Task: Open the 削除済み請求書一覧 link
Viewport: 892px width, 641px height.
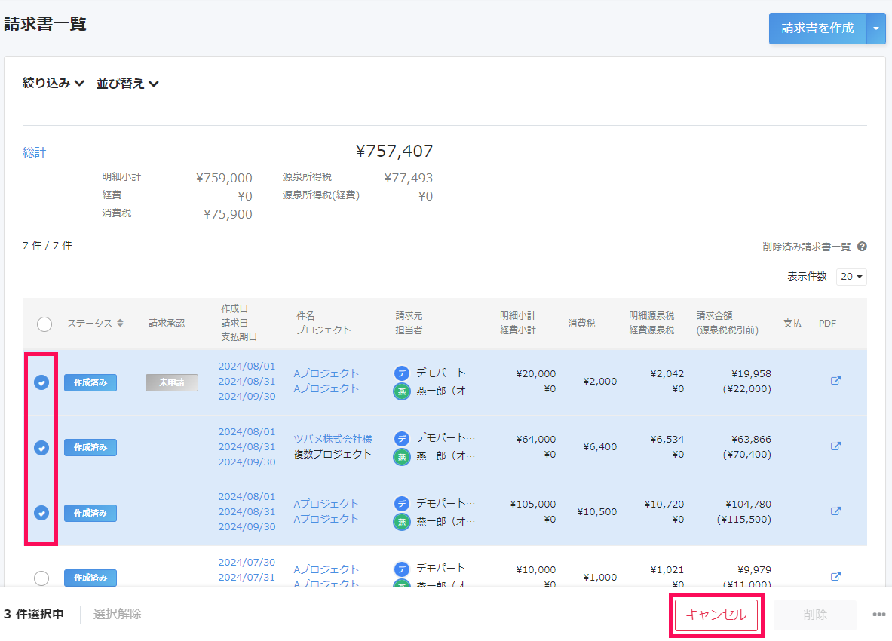Action: (806, 247)
